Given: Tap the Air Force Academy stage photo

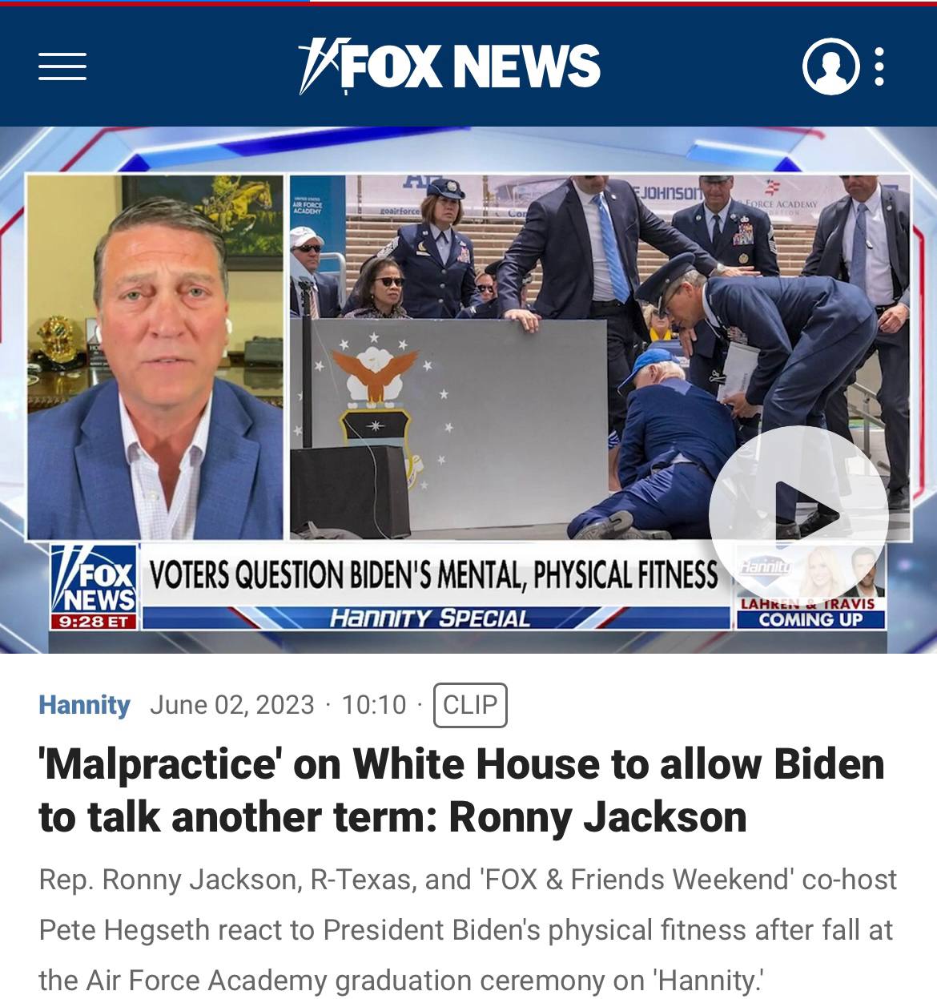Looking at the screenshot, I should coord(600,357).
